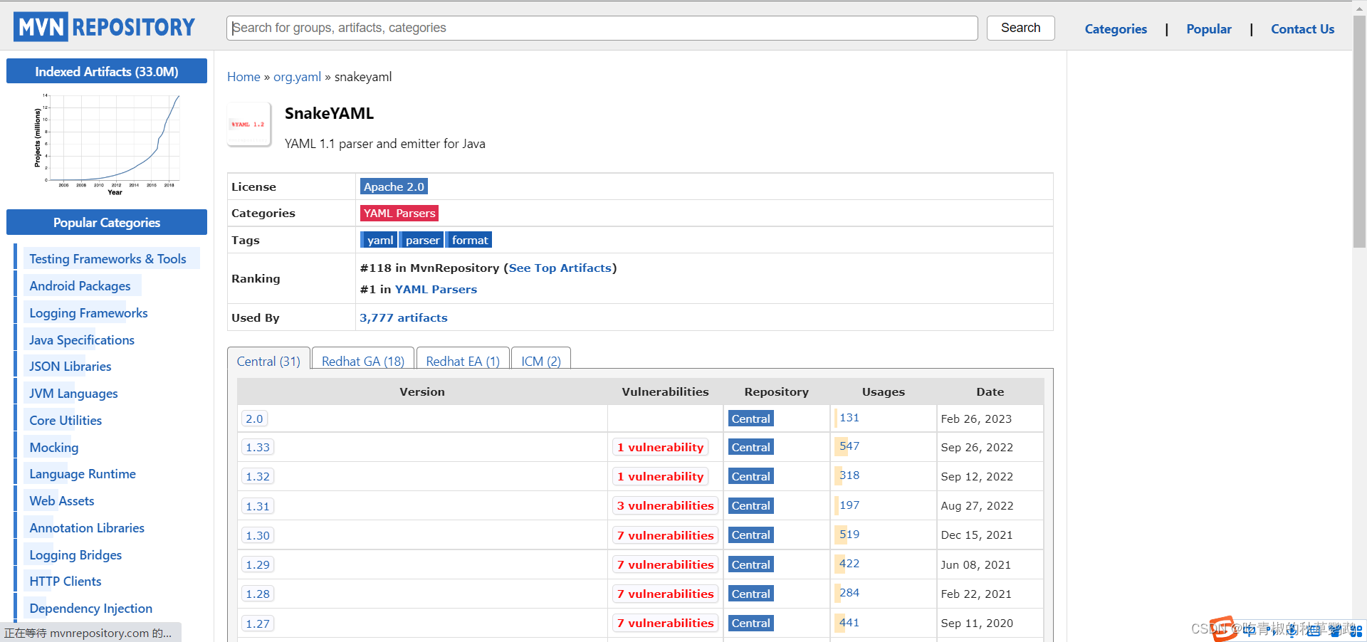
Task: Open HTTP Clients category
Action: pyautogui.click(x=66, y=582)
